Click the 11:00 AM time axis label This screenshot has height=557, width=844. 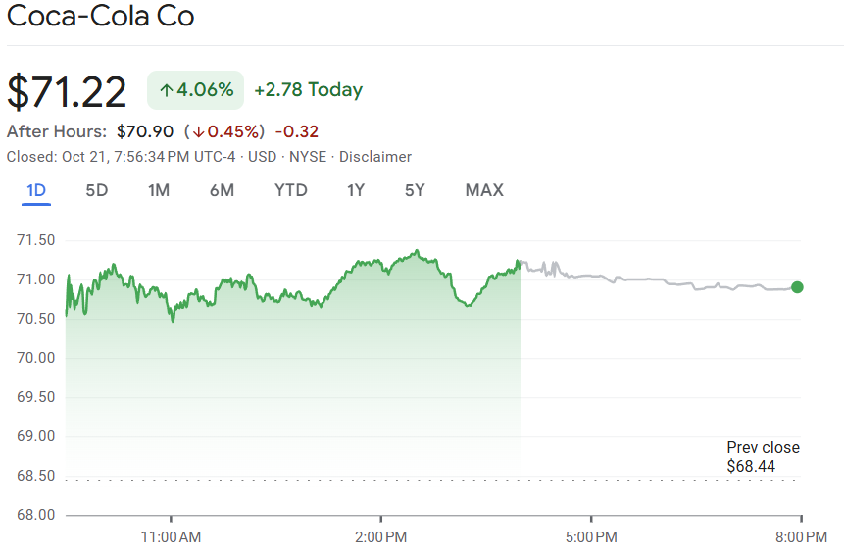coord(171,536)
